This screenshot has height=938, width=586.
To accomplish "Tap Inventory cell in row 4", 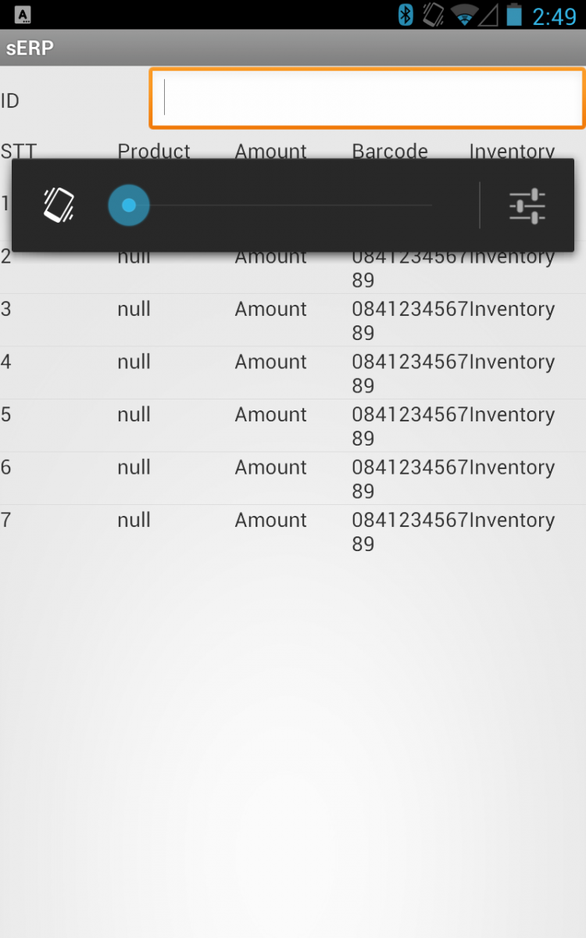I will coord(512,362).
